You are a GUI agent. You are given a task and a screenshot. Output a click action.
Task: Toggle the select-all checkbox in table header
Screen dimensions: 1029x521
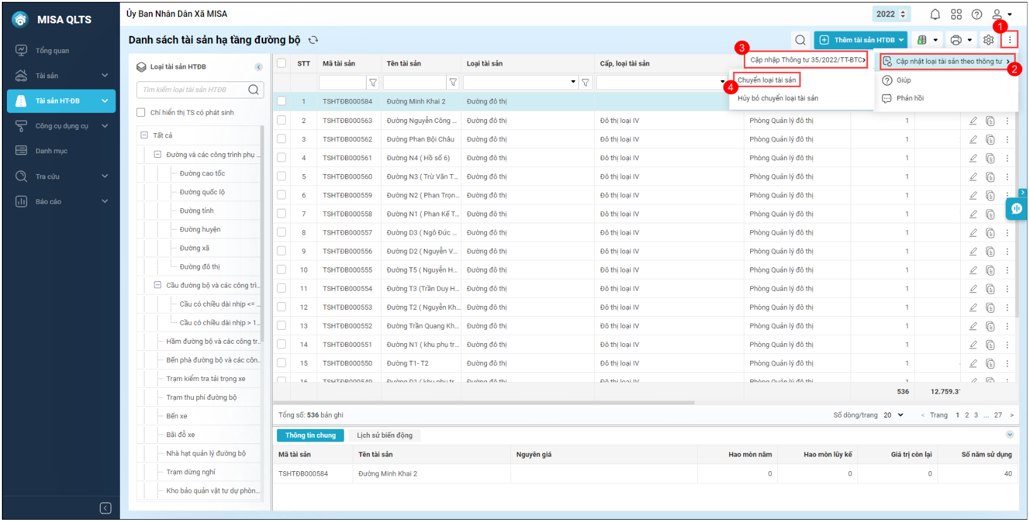tap(281, 63)
